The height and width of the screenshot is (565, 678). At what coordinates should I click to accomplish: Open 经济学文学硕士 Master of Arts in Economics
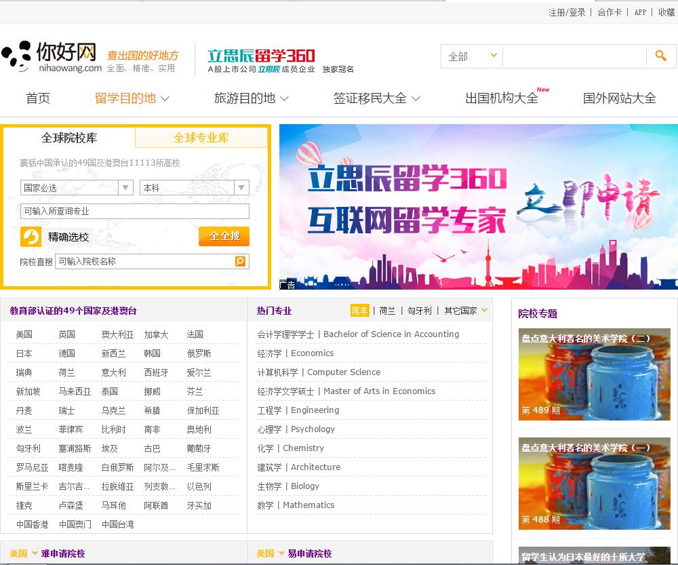346,391
